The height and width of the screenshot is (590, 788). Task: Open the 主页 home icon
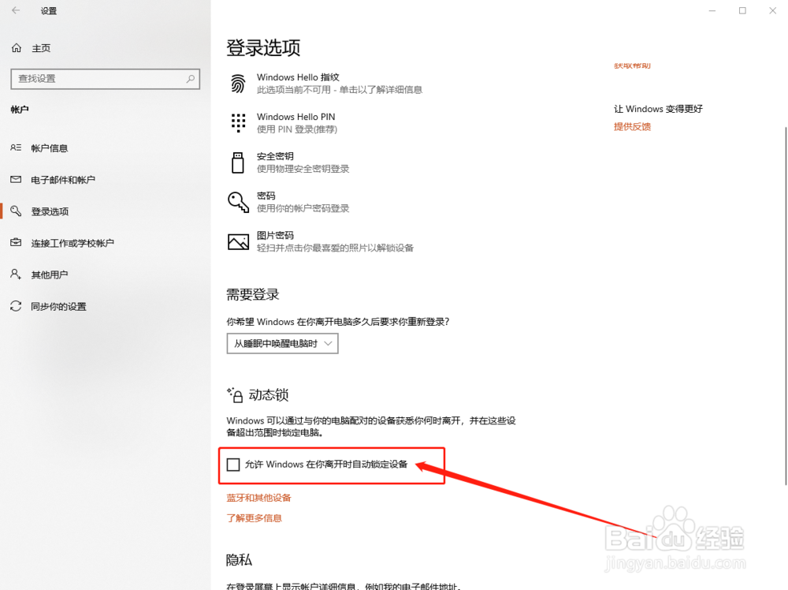coord(17,48)
